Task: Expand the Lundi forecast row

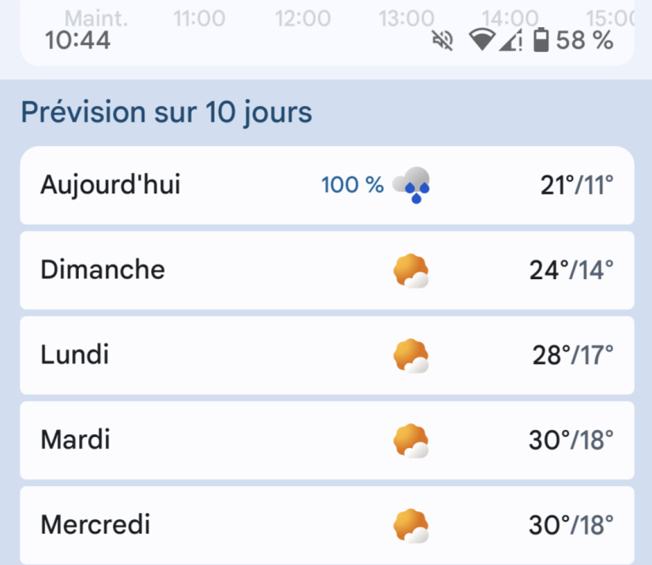Action: tap(327, 355)
